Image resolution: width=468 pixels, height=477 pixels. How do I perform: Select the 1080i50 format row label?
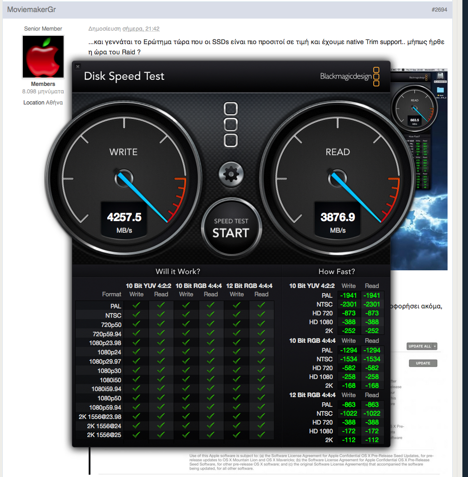pyautogui.click(x=110, y=380)
